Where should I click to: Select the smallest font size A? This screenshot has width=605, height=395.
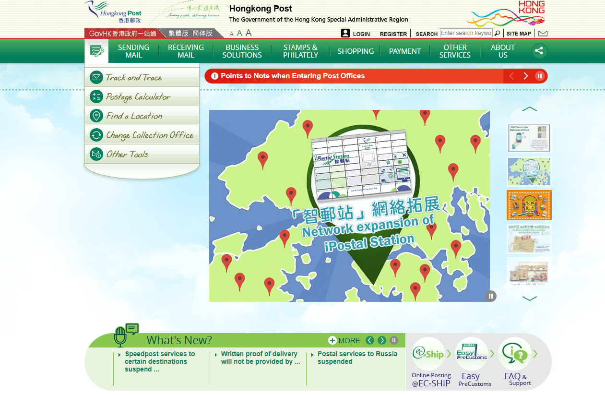coord(232,34)
